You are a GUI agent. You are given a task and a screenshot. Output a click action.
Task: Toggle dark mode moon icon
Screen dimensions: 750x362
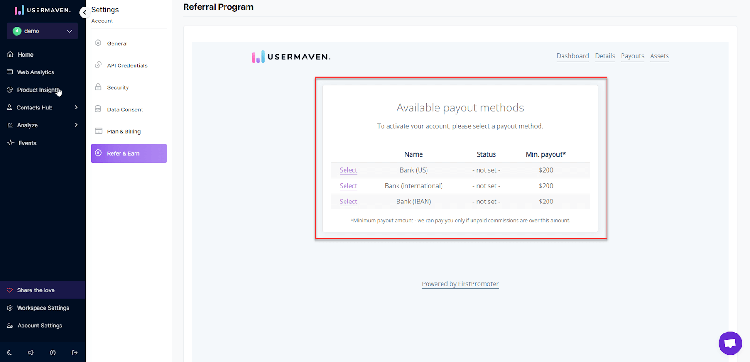[x=10, y=353]
